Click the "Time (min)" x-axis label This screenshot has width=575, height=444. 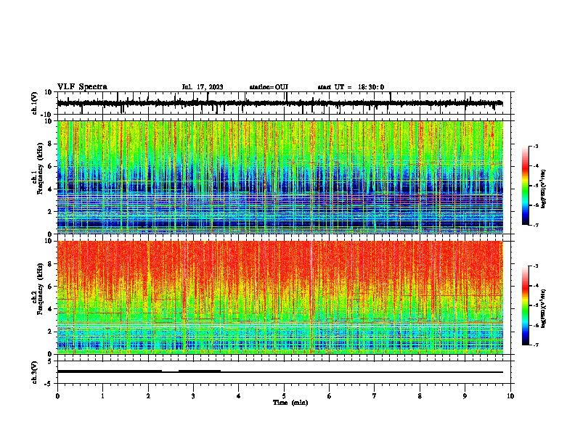coord(290,403)
